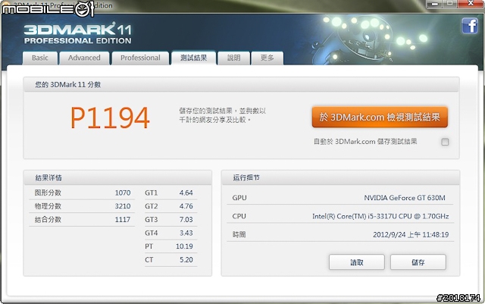Open the 說明 tab
This screenshot has height=304, width=485.
pyautogui.click(x=234, y=58)
